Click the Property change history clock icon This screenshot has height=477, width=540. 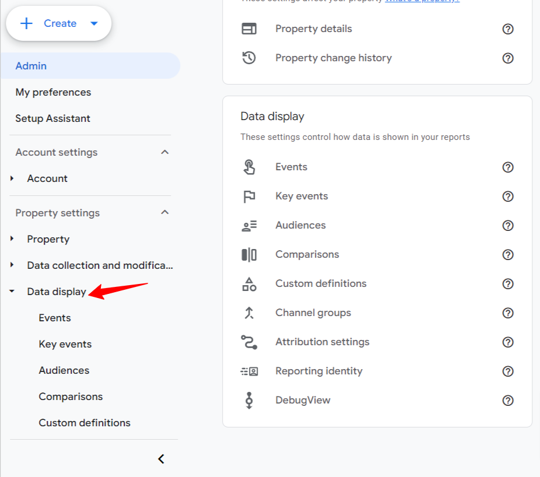249,58
